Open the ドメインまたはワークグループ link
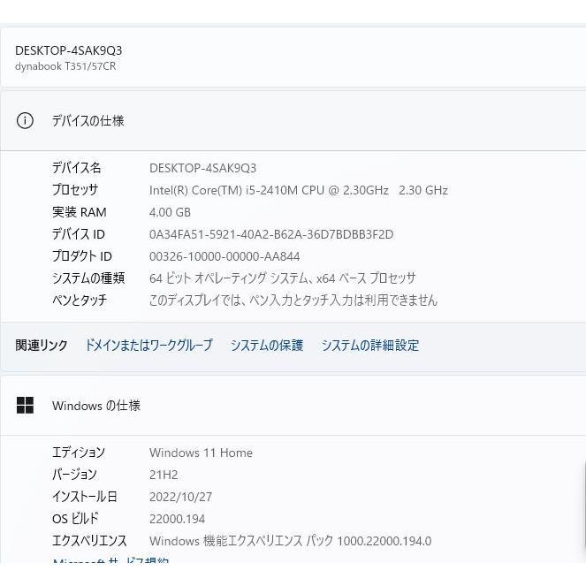586x586 pixels. 148,346
